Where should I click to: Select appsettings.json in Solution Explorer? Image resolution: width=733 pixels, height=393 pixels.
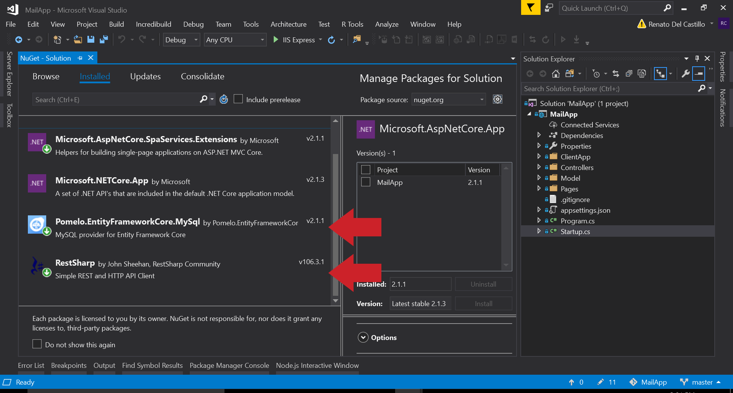[x=585, y=210]
